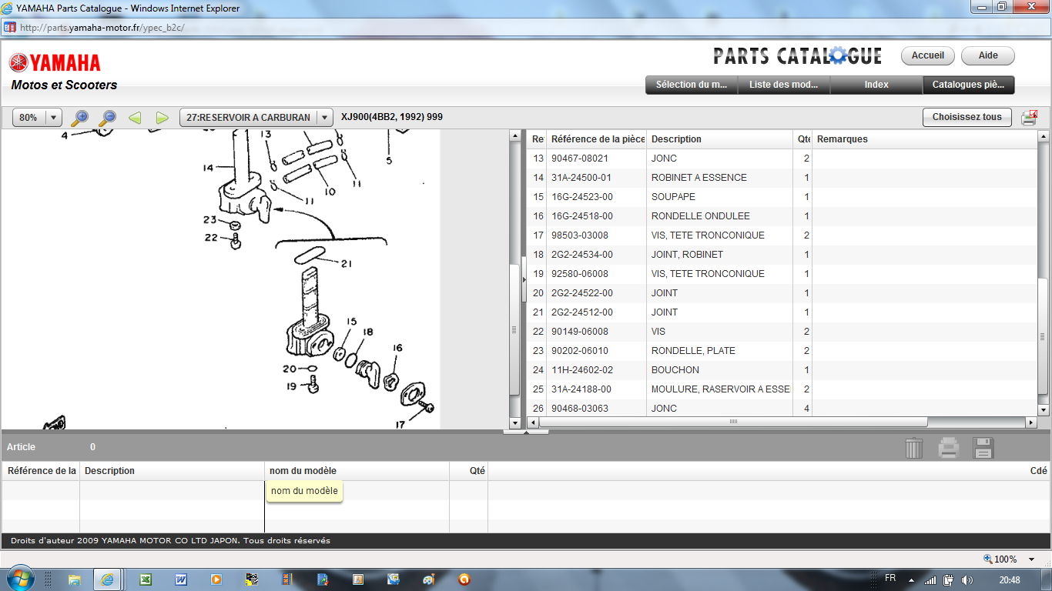Delete article with the trash can icon
The height and width of the screenshot is (591, 1052).
(913, 448)
